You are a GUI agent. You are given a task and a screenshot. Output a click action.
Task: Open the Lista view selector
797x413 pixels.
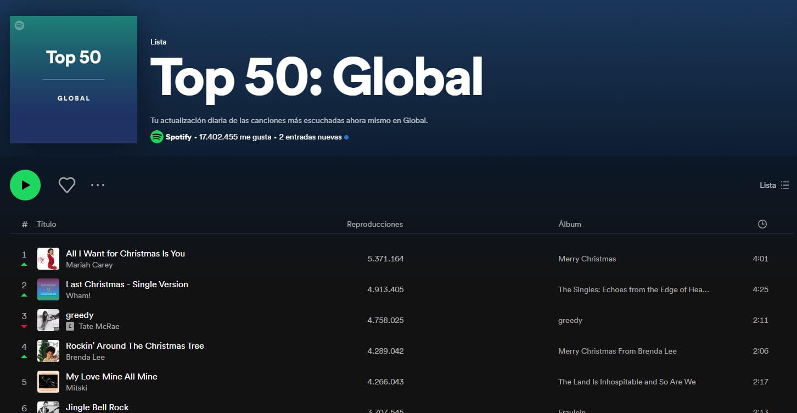(768, 185)
